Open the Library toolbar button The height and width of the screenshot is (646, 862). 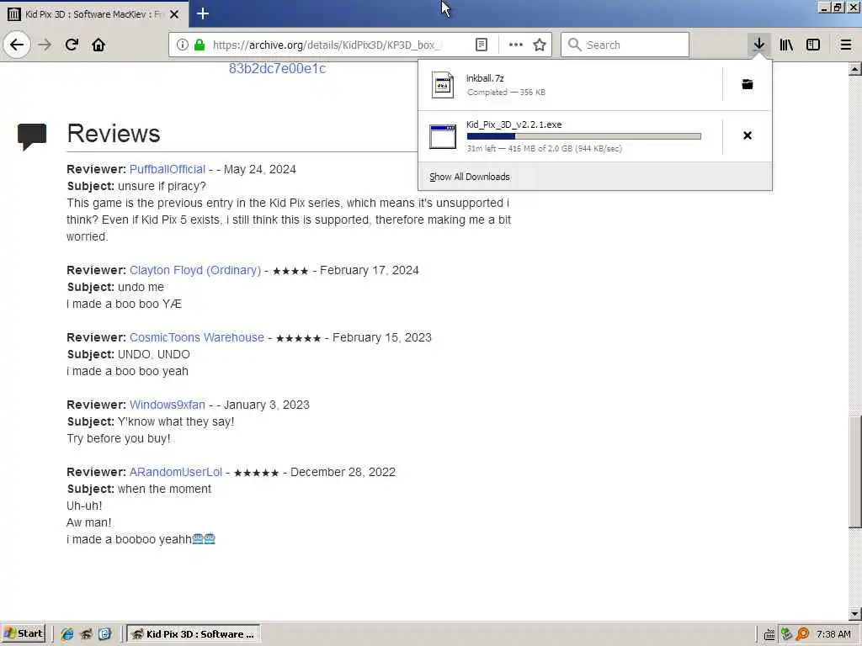click(x=786, y=45)
